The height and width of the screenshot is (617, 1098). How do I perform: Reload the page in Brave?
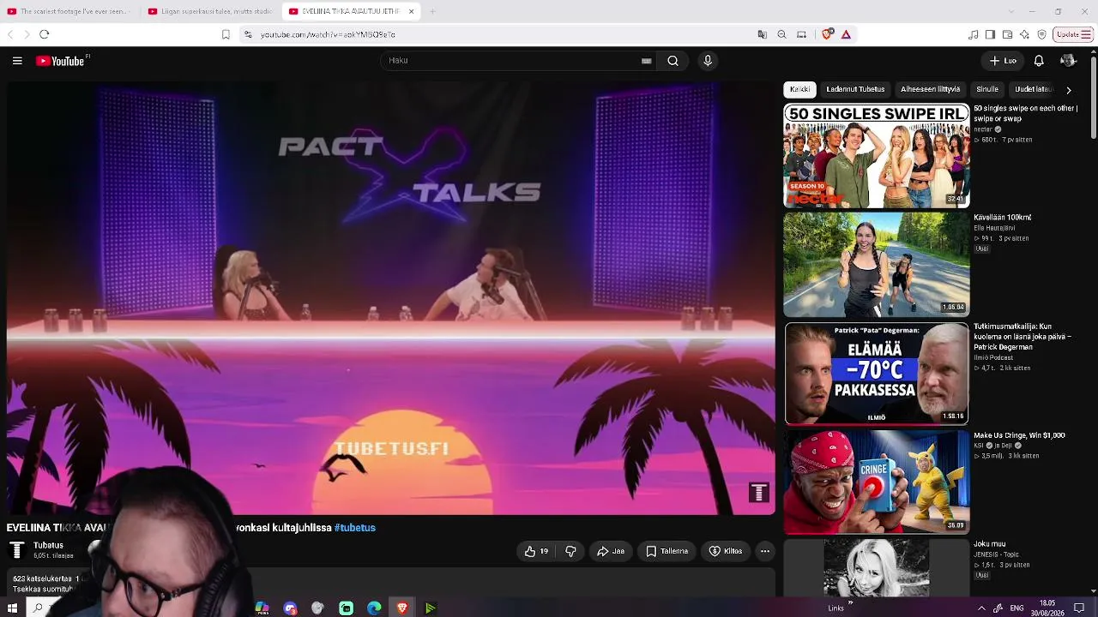(x=45, y=34)
